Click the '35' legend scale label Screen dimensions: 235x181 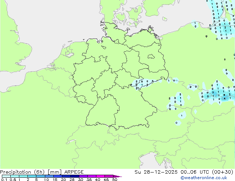pos(89,180)
